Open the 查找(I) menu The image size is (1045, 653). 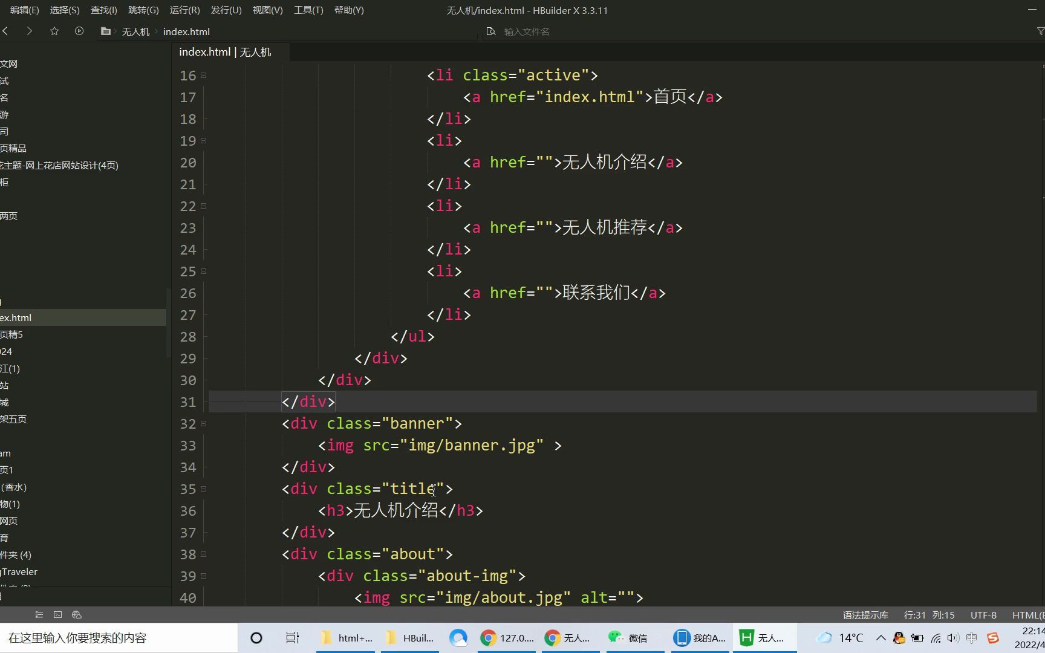[x=103, y=10]
